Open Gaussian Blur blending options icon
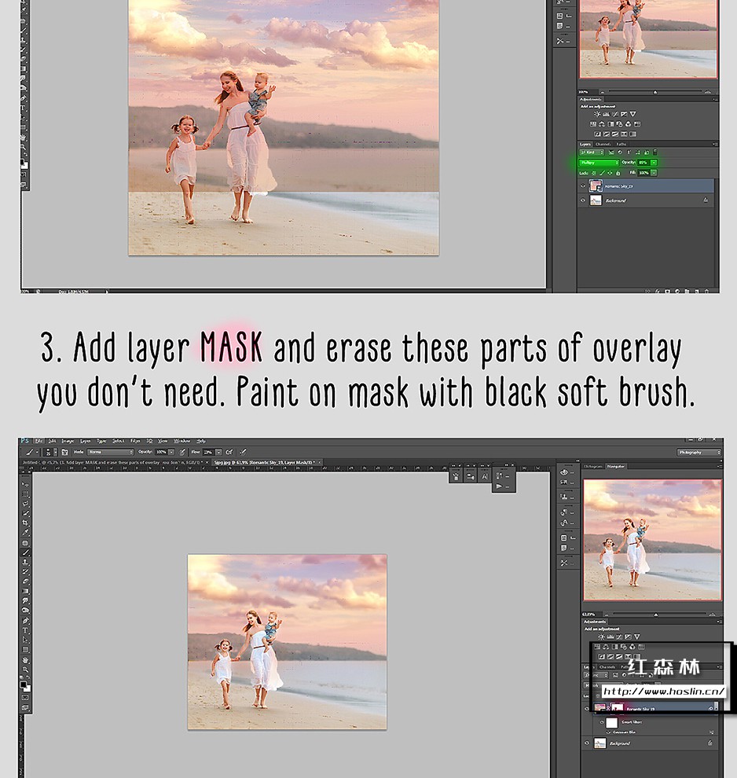Viewport: 737px width, 778px height. click(711, 732)
